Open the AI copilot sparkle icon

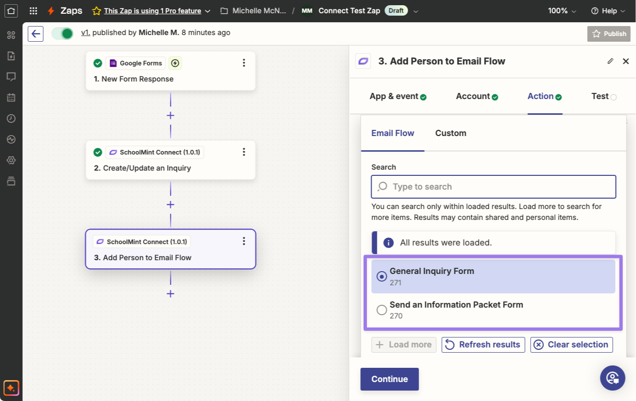[x=11, y=388]
